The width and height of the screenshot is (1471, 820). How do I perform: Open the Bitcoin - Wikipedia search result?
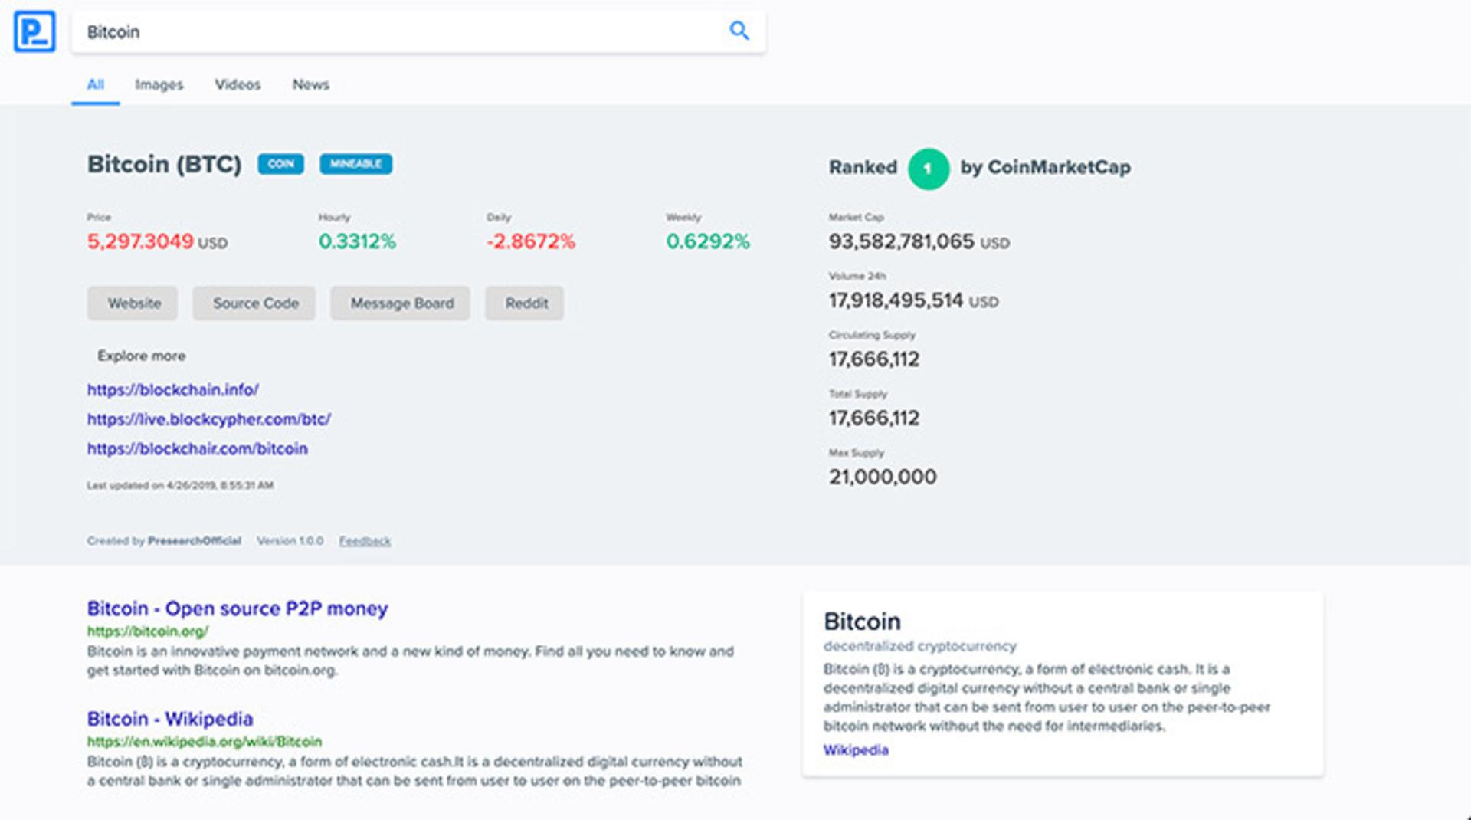tap(170, 719)
